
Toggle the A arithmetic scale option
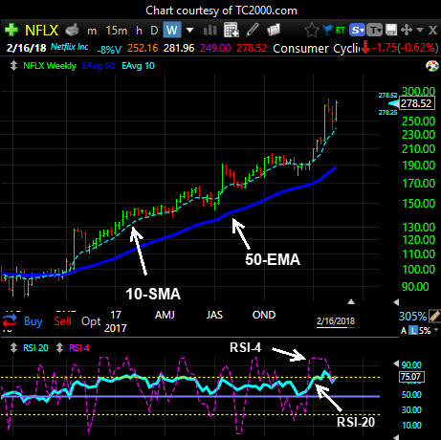pos(404,331)
